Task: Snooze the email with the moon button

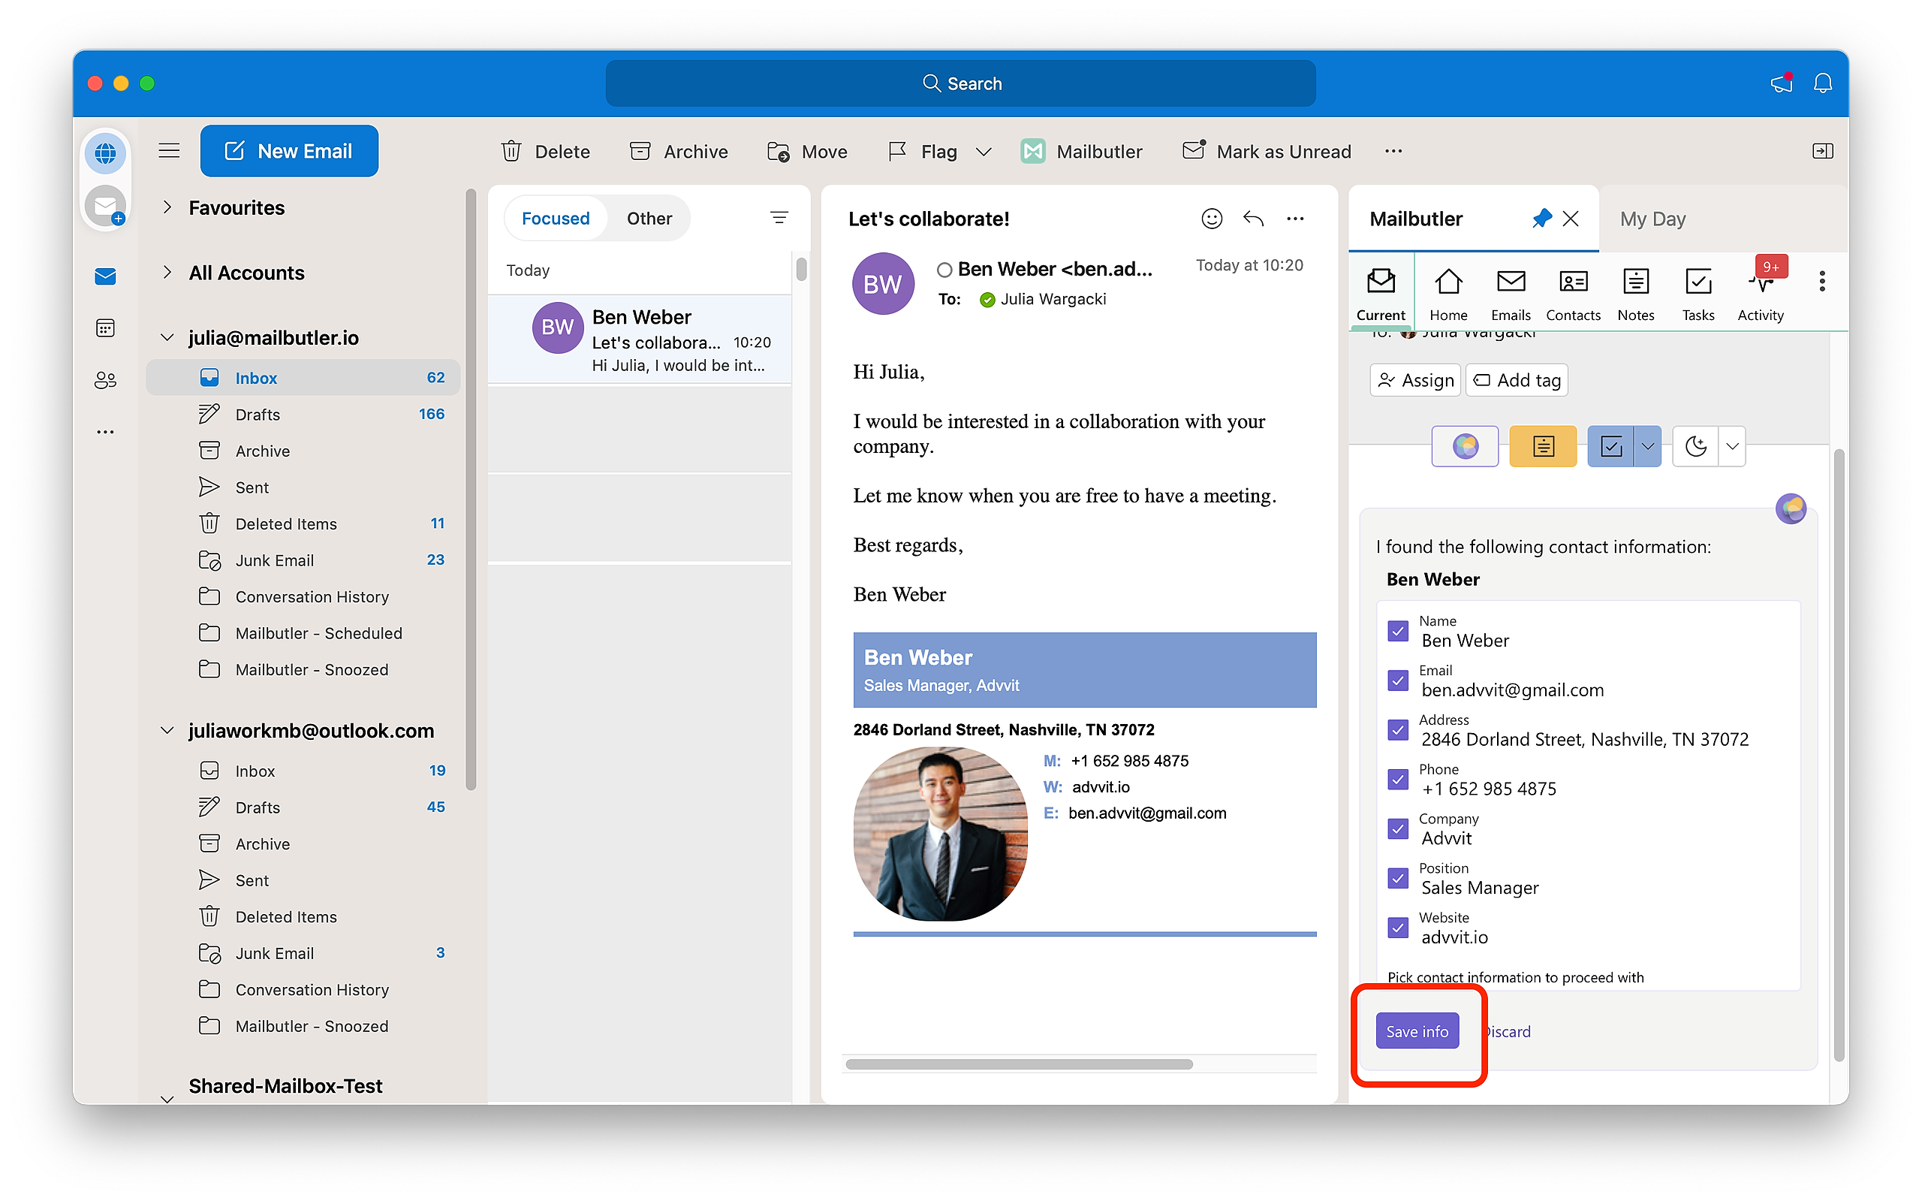Action: (1695, 446)
